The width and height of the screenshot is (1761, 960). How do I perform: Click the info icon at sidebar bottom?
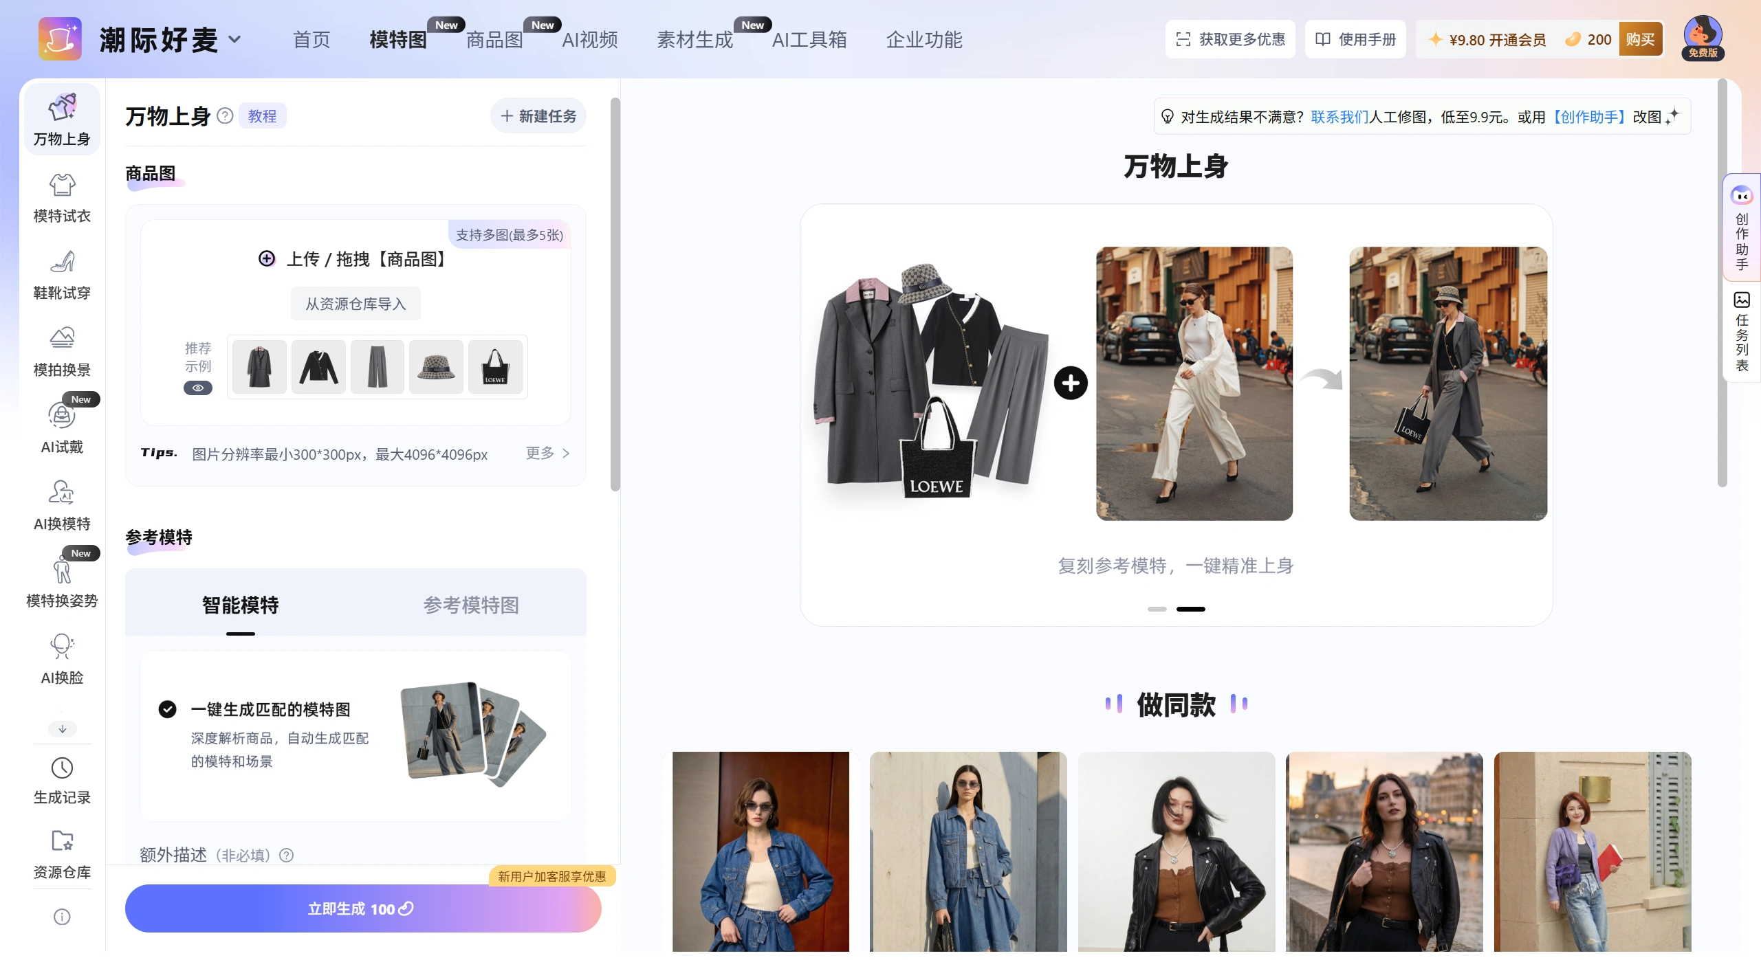pyautogui.click(x=62, y=917)
